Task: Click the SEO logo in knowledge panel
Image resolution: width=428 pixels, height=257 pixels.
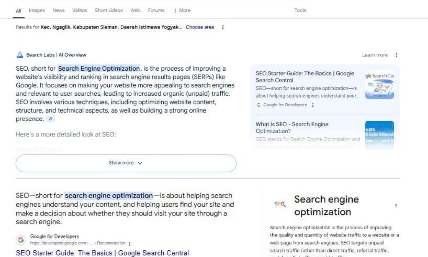Action: (280, 204)
